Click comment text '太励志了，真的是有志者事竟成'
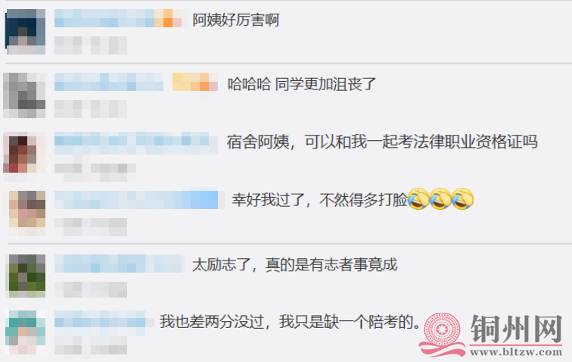 [x=295, y=264]
